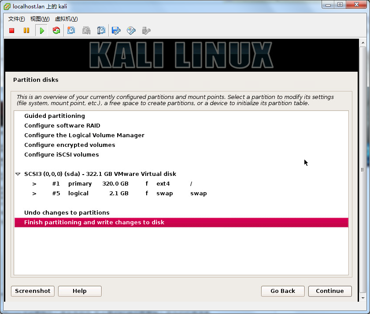Go Back to the previous installer step

click(x=283, y=291)
